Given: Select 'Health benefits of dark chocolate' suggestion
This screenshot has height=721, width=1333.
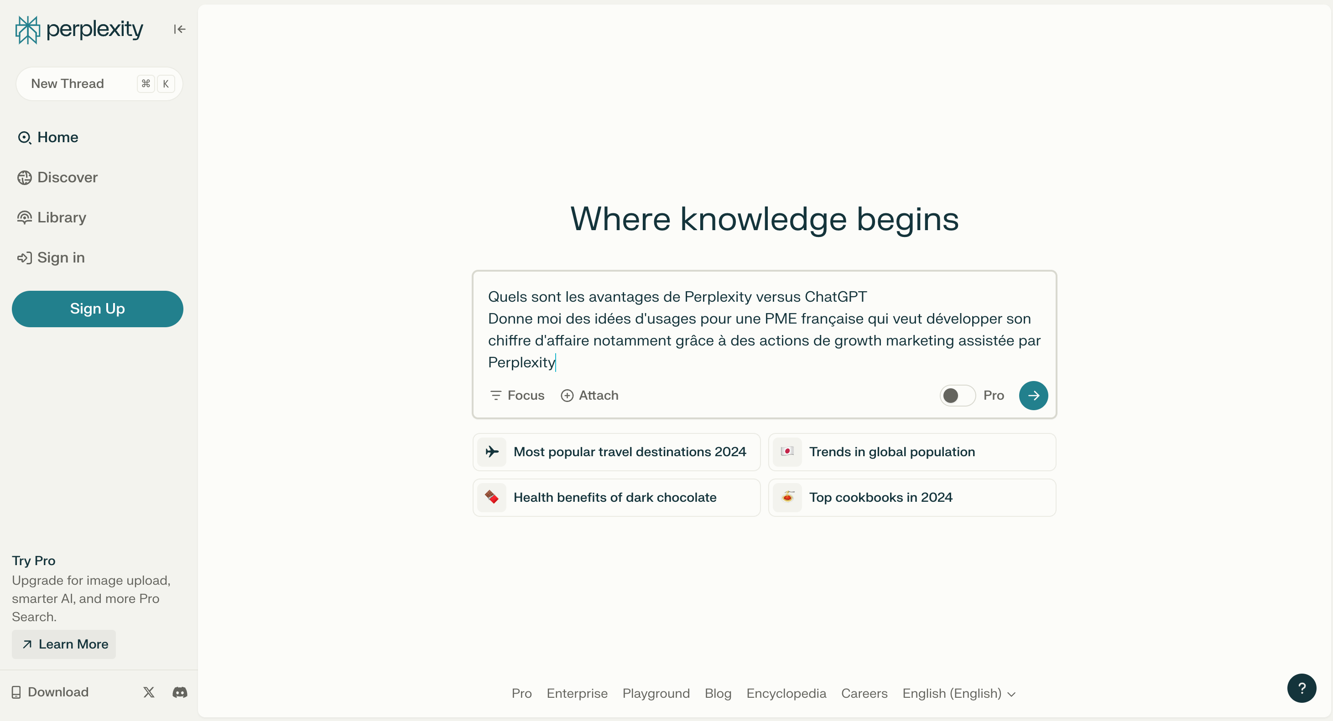Looking at the screenshot, I should (616, 498).
